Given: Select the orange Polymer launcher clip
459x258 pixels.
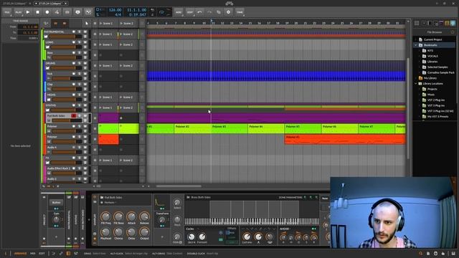Looking at the screenshot, I should point(108,139).
